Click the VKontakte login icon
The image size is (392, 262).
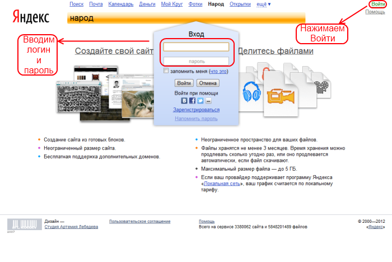tap(184, 101)
